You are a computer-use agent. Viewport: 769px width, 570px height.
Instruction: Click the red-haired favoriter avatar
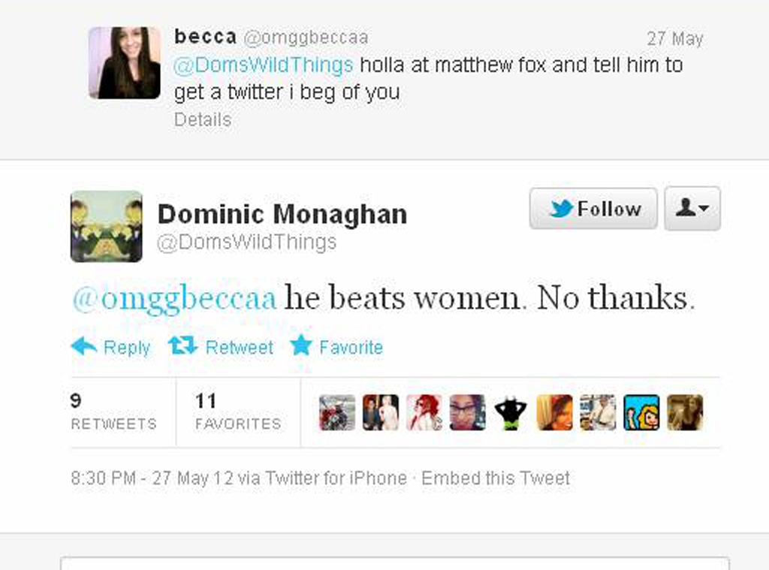coord(424,412)
